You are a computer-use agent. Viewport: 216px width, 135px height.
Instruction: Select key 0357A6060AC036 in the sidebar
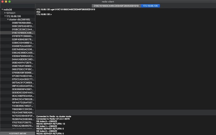[x=23, y=49]
